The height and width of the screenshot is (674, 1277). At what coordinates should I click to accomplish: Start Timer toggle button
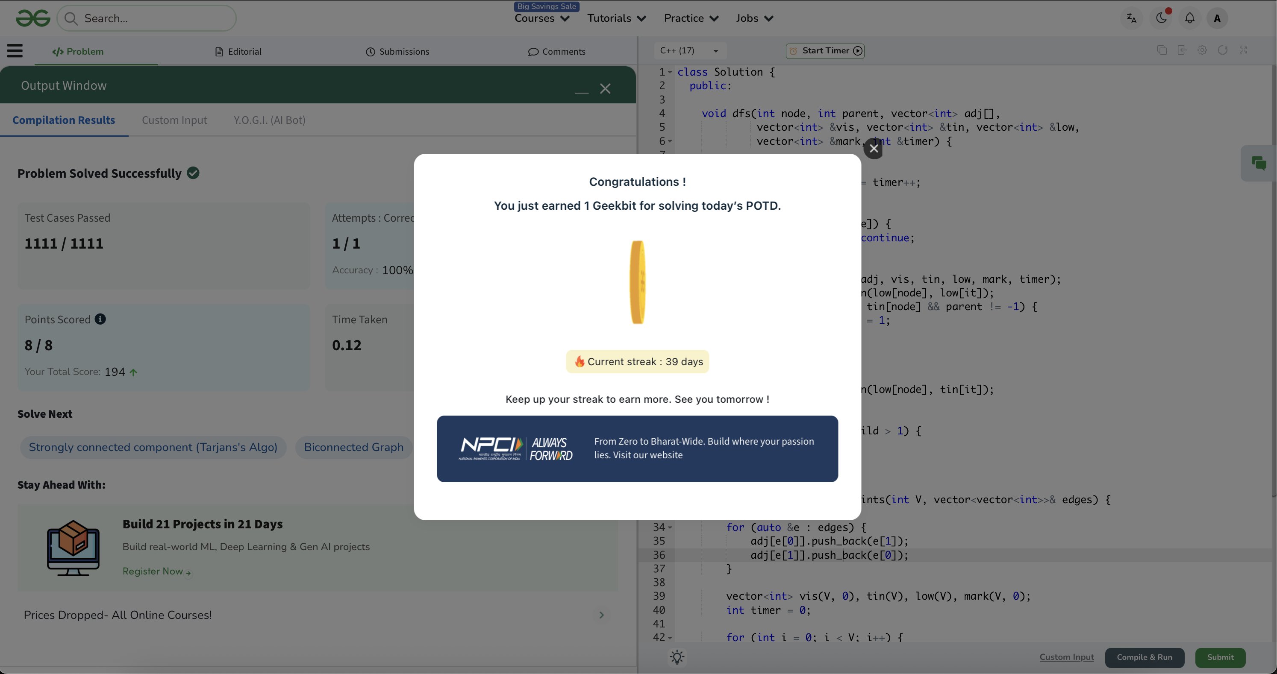pyautogui.click(x=825, y=50)
